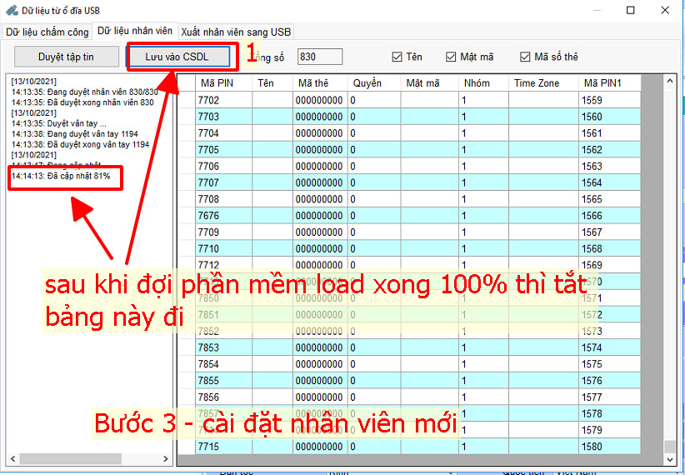The width and height of the screenshot is (685, 475).
Task: Click the Mã PIN column header
Action: pos(223,83)
